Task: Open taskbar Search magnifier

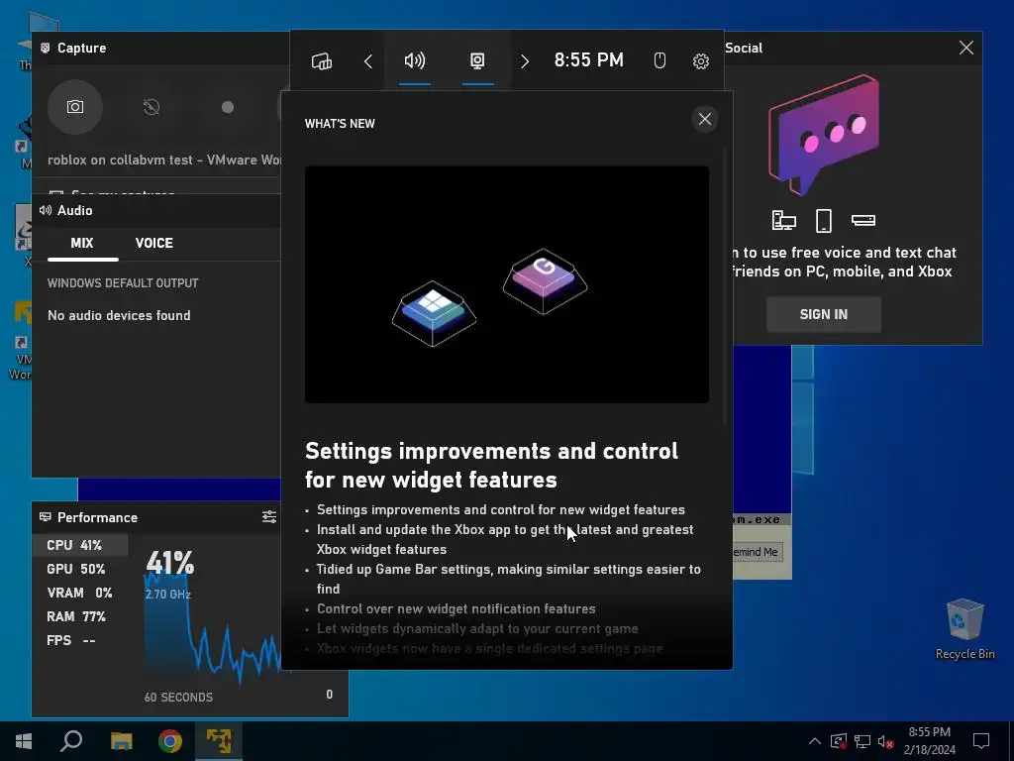Action: 71,741
